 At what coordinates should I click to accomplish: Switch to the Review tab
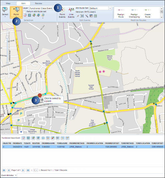coord(38,3)
